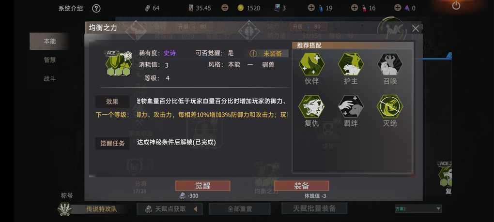494x222 pixels.
Task: Switch to the 战斗 tab
Action: [49, 79]
